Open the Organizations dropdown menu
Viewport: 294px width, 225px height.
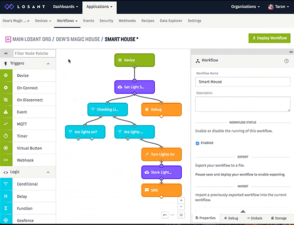[245, 7]
